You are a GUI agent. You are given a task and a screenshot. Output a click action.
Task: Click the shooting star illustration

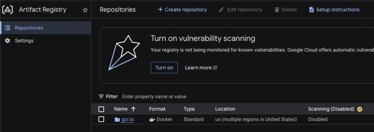(x=124, y=53)
